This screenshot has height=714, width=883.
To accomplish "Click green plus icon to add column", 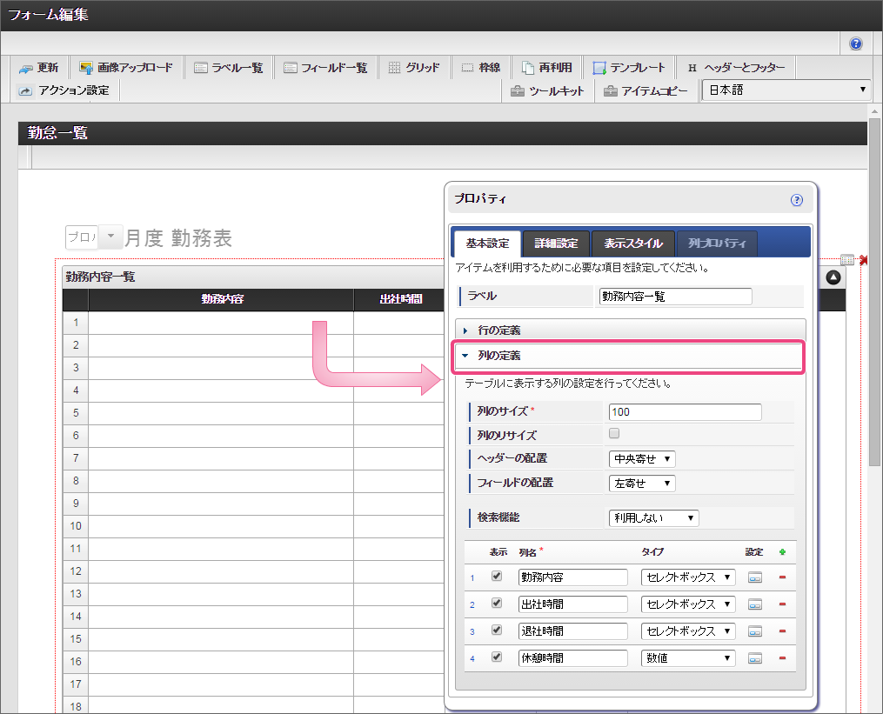I will pyautogui.click(x=782, y=552).
